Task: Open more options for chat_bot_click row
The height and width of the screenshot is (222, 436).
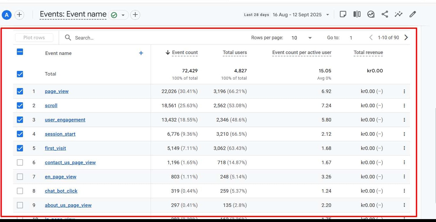Action: tap(404, 191)
